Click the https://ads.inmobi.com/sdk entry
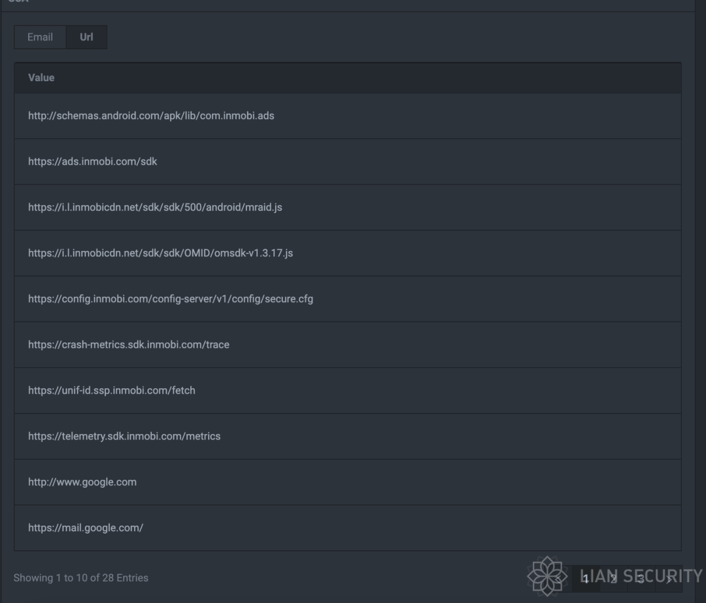This screenshot has height=603, width=706. click(x=348, y=161)
